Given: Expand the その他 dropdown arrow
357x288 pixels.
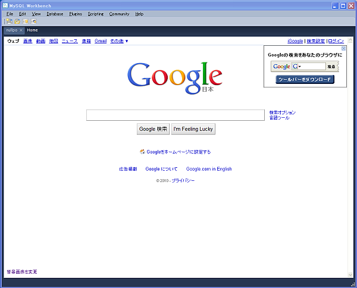Looking at the screenshot, I should click(127, 41).
